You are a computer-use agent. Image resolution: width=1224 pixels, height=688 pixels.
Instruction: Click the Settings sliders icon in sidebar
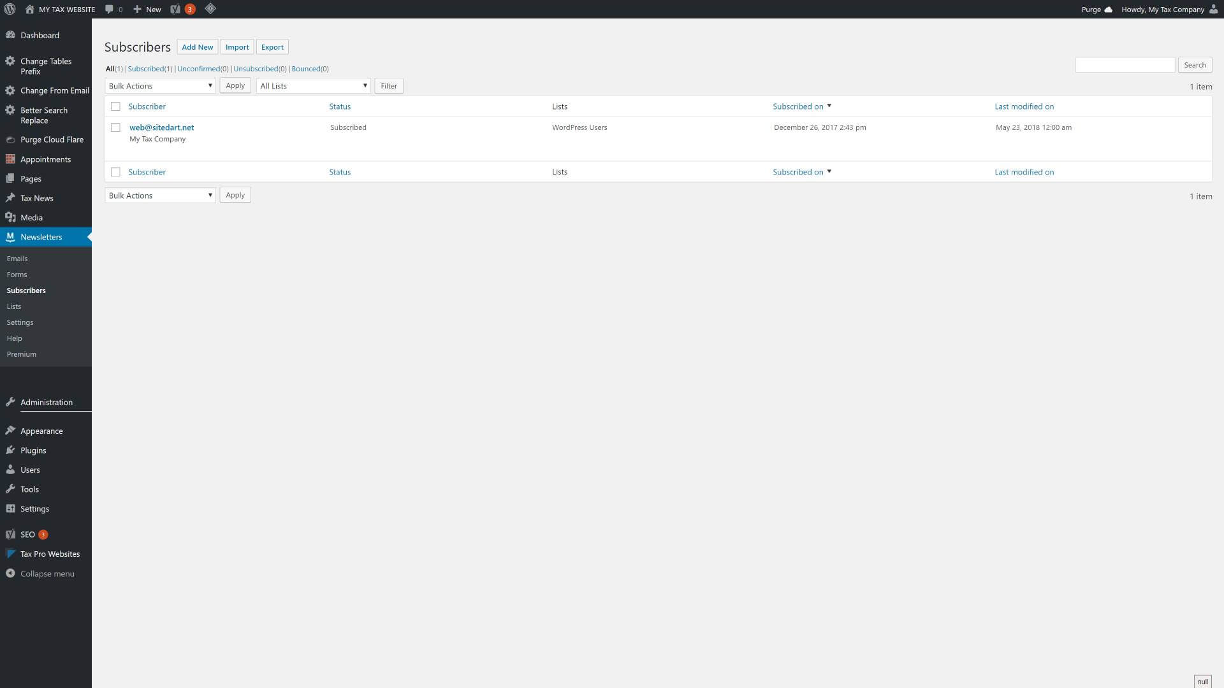point(10,508)
